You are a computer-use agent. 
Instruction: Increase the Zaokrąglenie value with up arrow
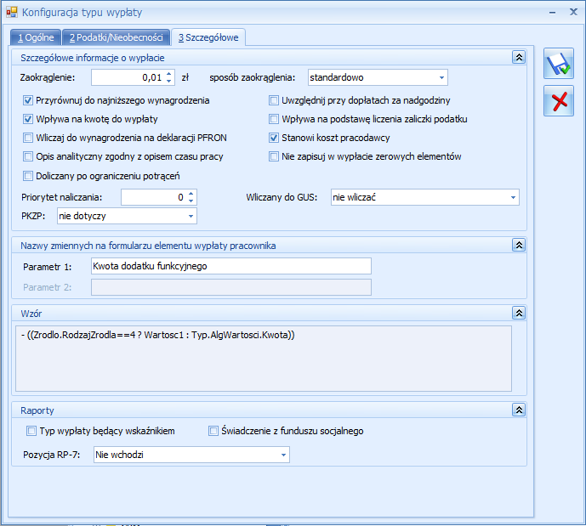(169, 74)
